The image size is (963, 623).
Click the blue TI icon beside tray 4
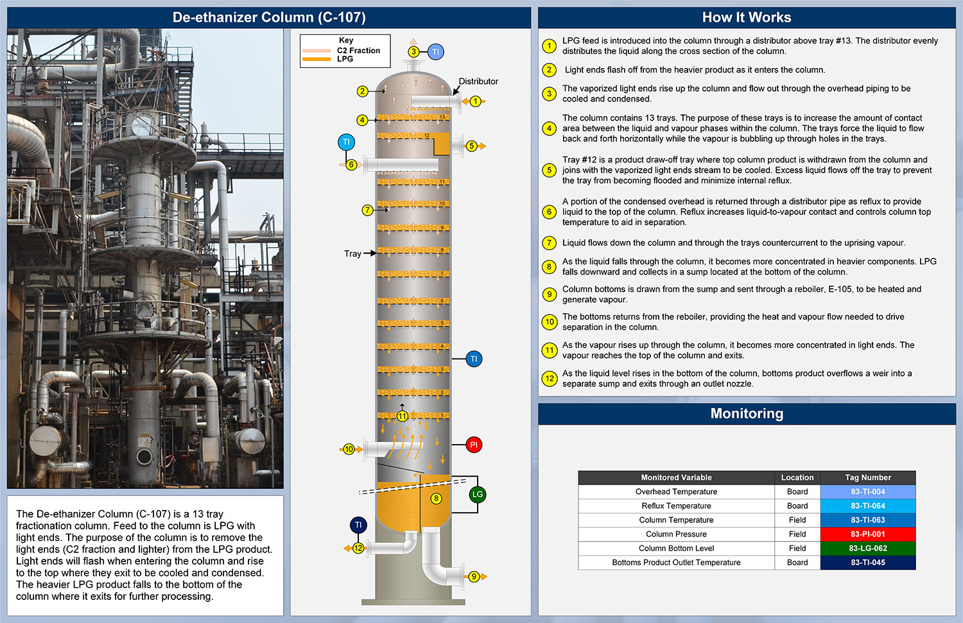474,359
